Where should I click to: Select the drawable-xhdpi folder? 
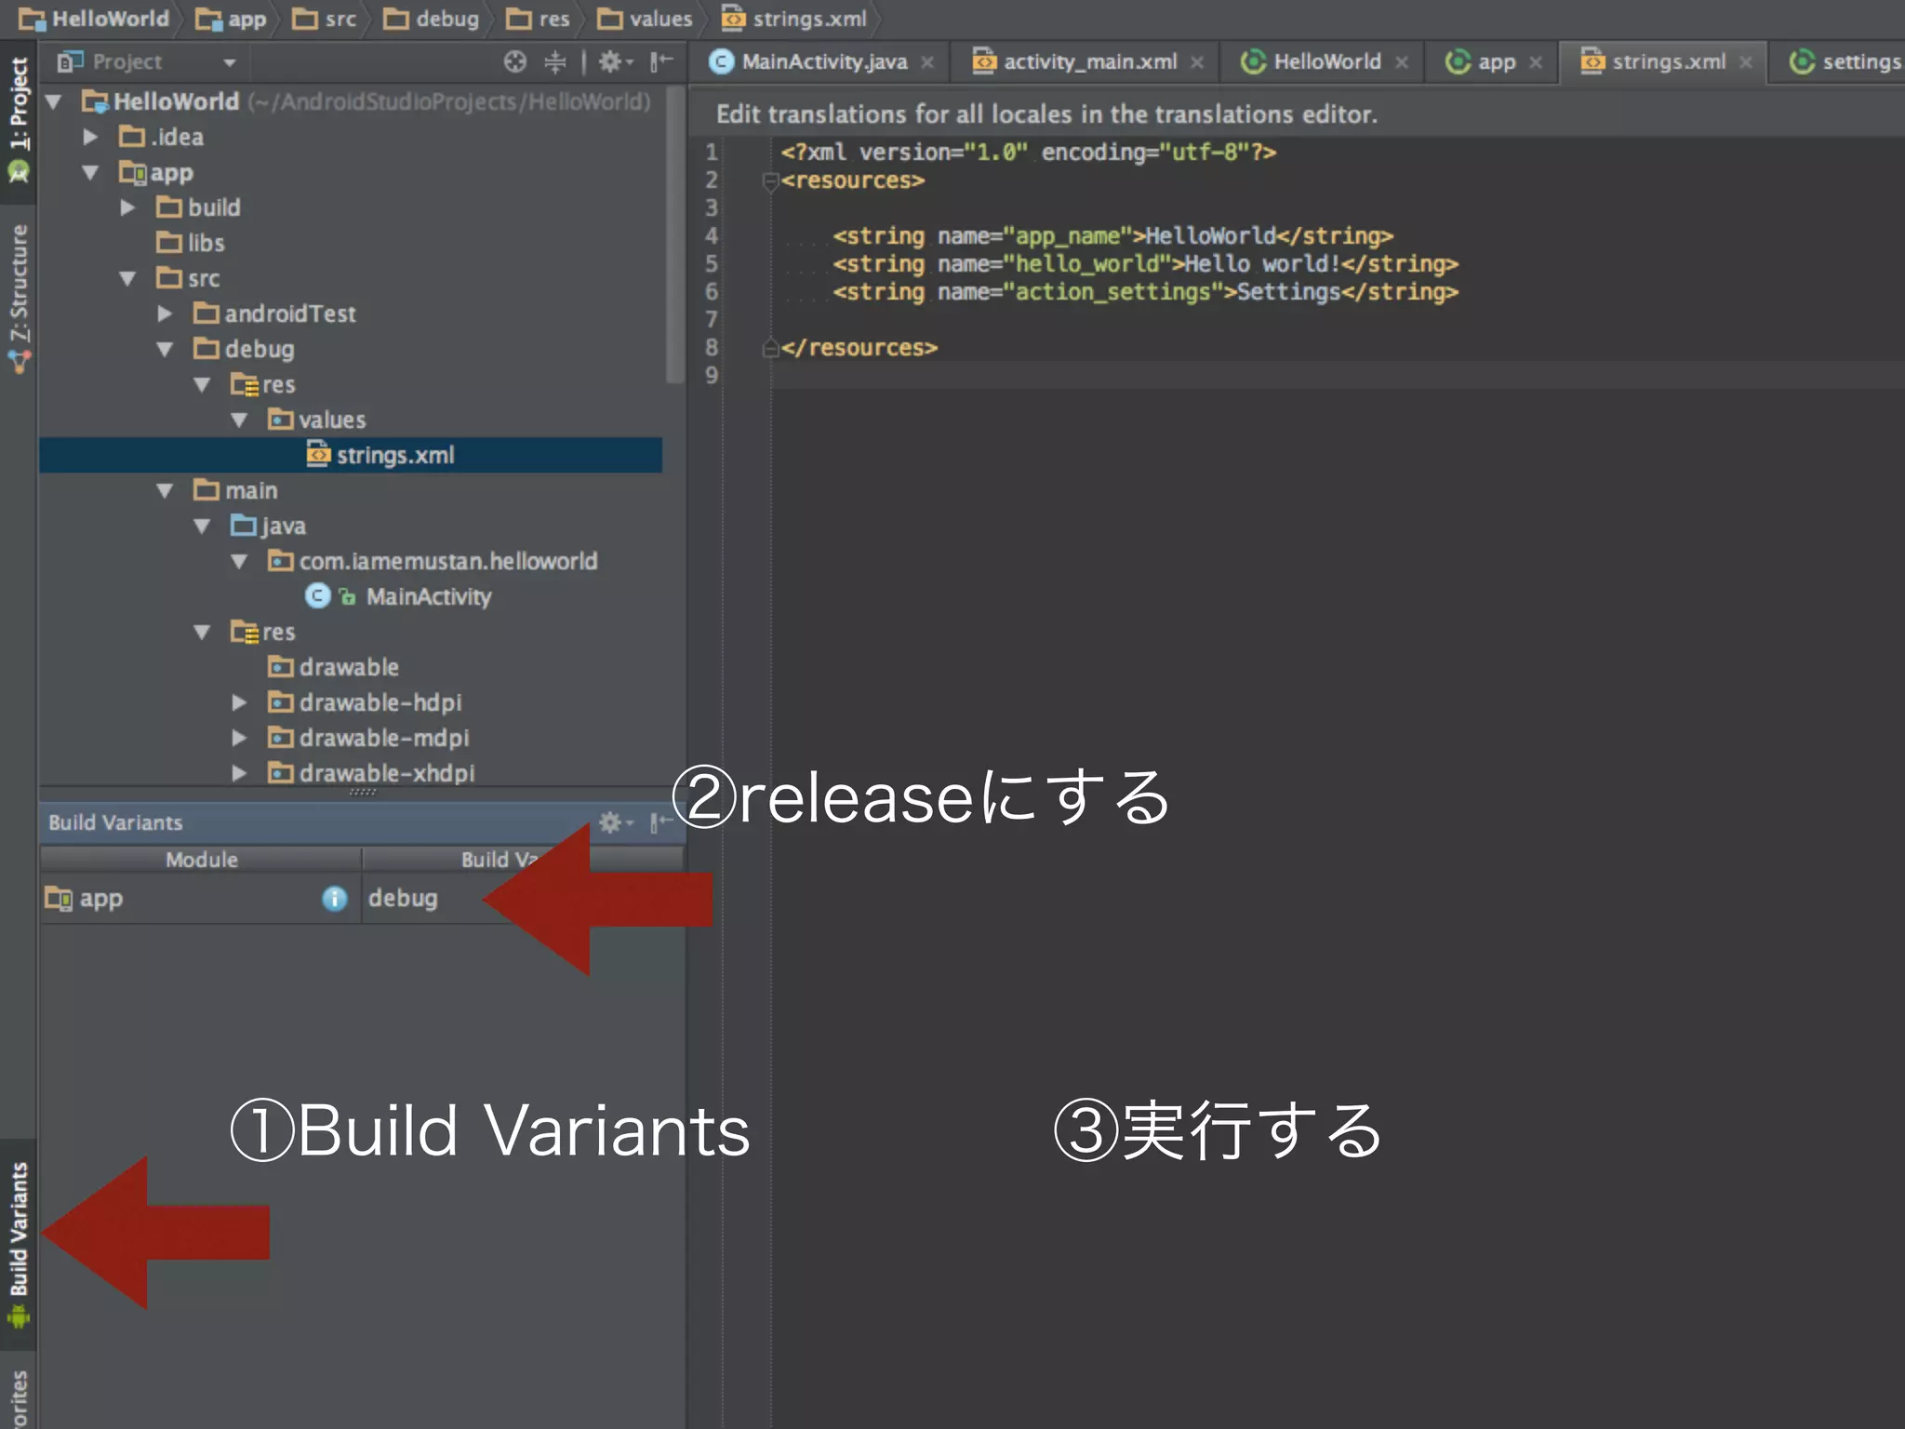371,773
